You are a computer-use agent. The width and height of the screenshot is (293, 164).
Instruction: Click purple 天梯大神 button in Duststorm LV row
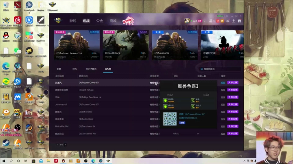click(x=233, y=126)
